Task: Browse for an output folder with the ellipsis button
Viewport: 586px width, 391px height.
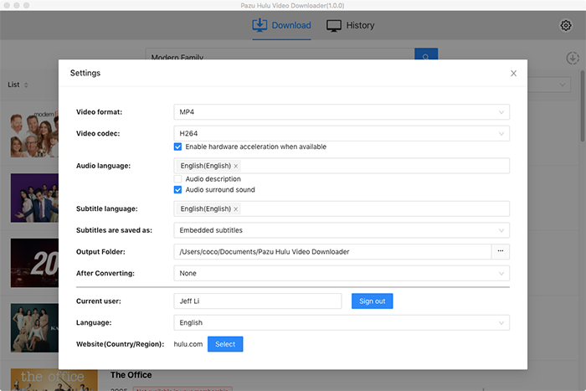Action: tap(501, 251)
